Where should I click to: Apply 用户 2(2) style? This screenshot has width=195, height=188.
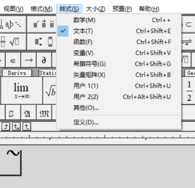(x=119, y=97)
